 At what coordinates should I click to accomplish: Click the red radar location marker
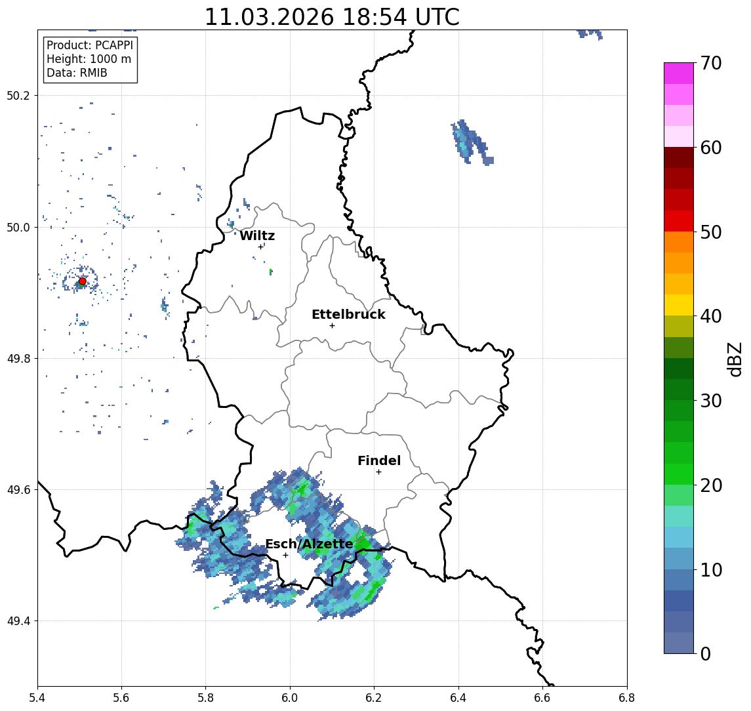tap(83, 281)
